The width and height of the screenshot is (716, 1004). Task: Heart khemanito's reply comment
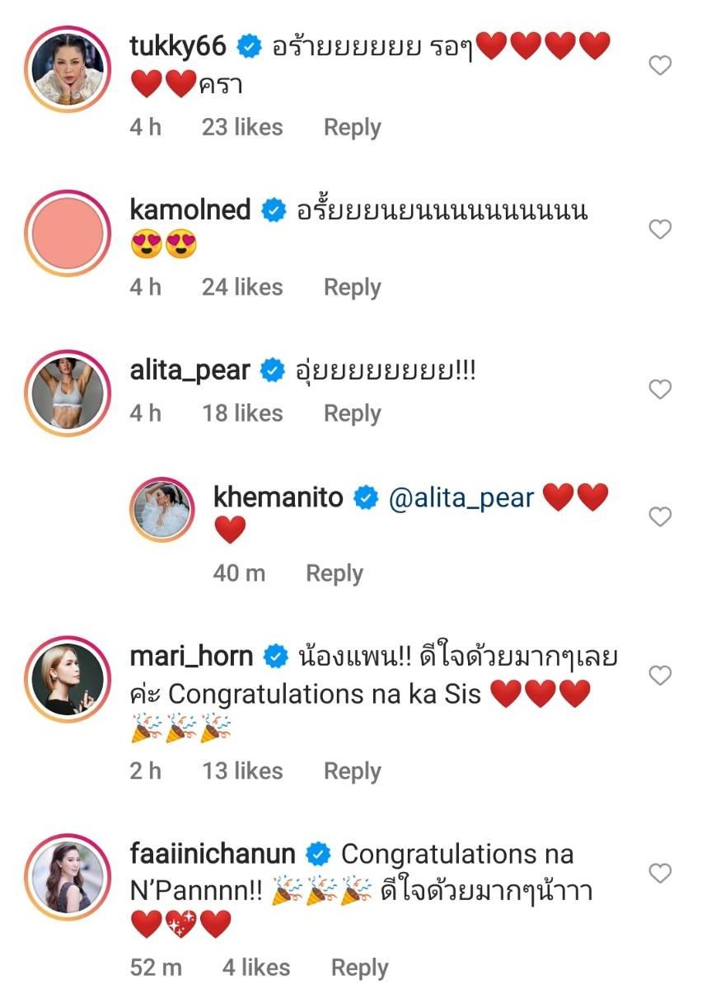(660, 517)
